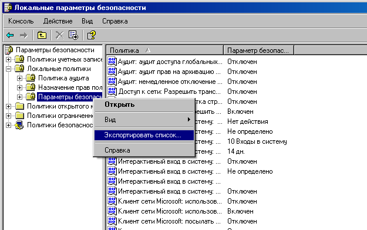The width and height of the screenshot is (367, 230).
Task: Click the Политики учетных записей folder icon
Action: [x=19, y=59]
